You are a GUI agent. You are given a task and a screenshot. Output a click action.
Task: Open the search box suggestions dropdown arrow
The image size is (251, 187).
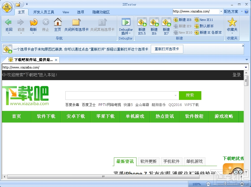175,96
